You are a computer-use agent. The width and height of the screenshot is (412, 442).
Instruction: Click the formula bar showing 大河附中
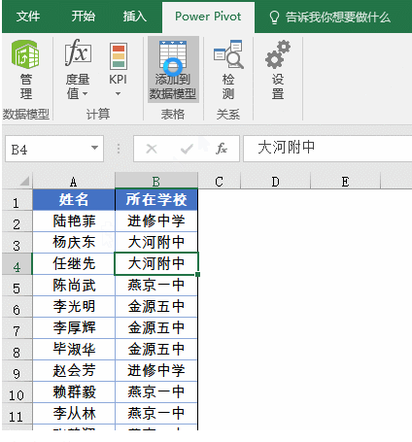point(327,149)
